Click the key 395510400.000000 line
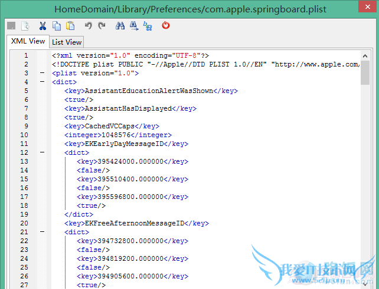 132,179
